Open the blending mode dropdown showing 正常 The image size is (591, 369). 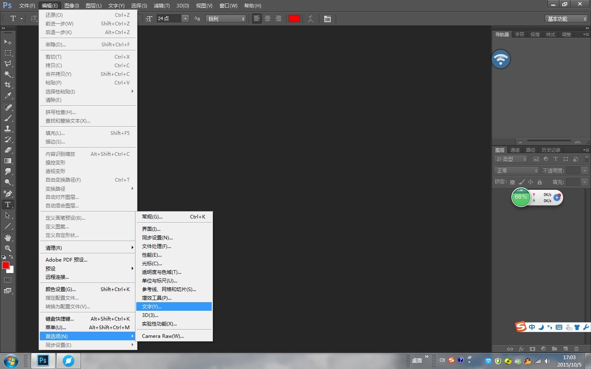515,170
